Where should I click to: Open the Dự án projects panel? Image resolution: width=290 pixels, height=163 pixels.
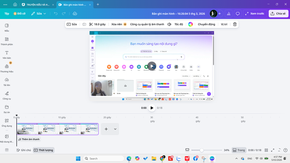click(7, 109)
